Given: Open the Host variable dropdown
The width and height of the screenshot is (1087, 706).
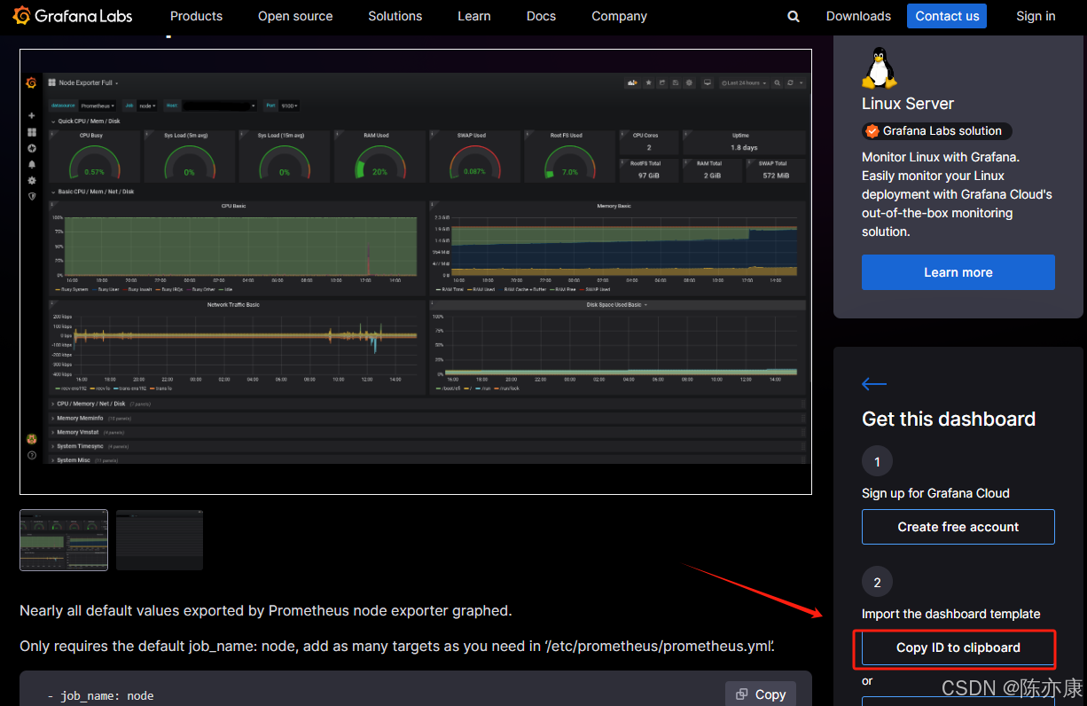Looking at the screenshot, I should [x=220, y=106].
